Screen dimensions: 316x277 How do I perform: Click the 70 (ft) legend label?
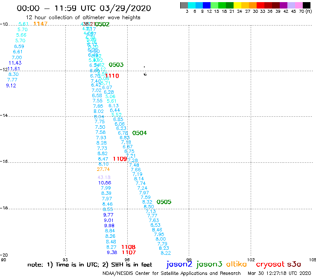pyautogui.click(x=305, y=12)
